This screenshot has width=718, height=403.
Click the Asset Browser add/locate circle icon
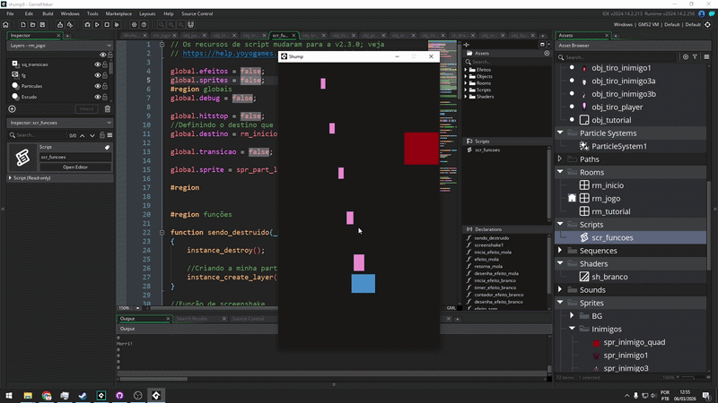(x=686, y=57)
